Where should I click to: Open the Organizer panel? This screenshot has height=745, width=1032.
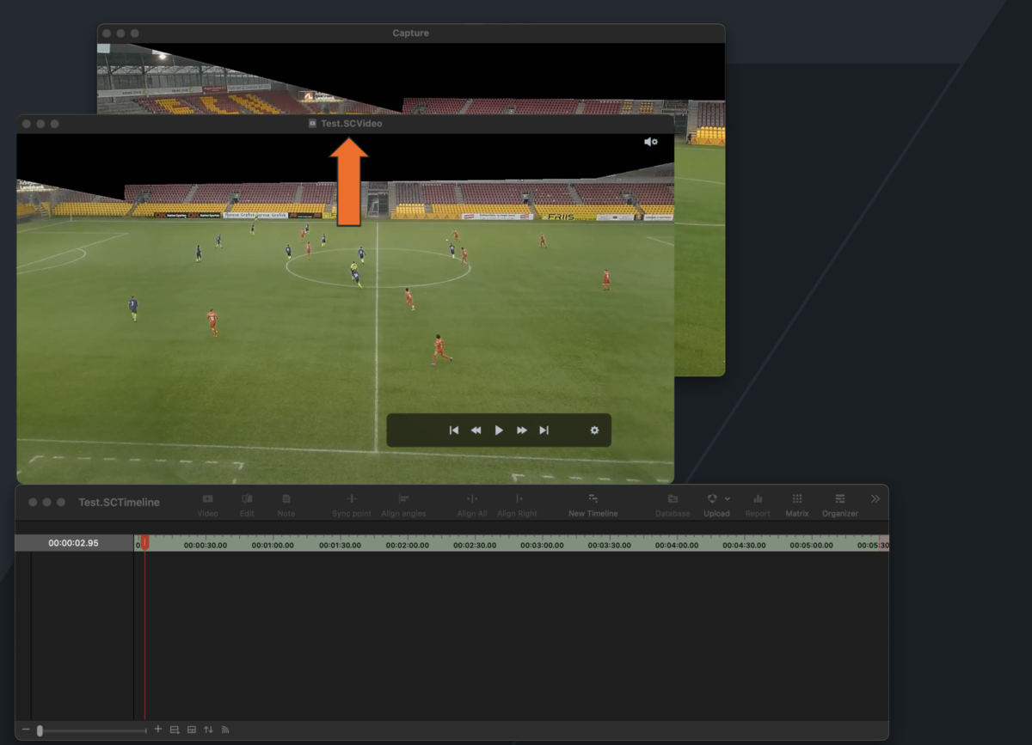click(839, 505)
